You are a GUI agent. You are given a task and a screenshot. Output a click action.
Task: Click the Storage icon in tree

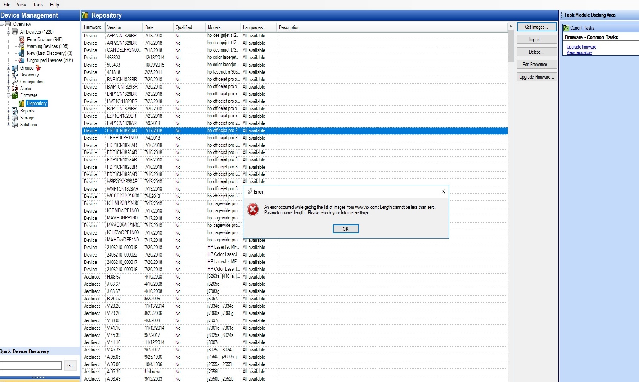[15, 118]
